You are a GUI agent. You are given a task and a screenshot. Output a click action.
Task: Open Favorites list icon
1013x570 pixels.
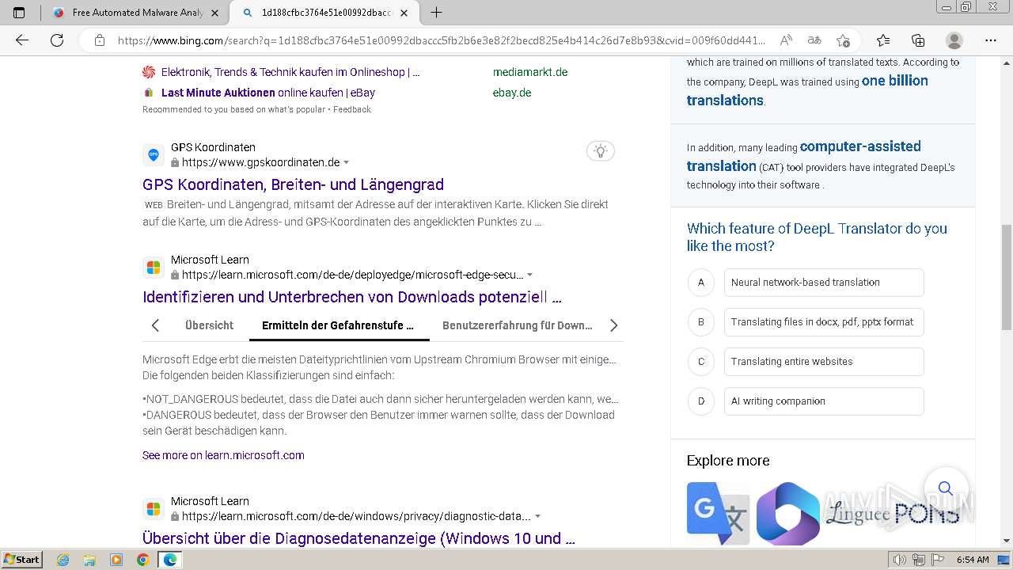coord(883,40)
